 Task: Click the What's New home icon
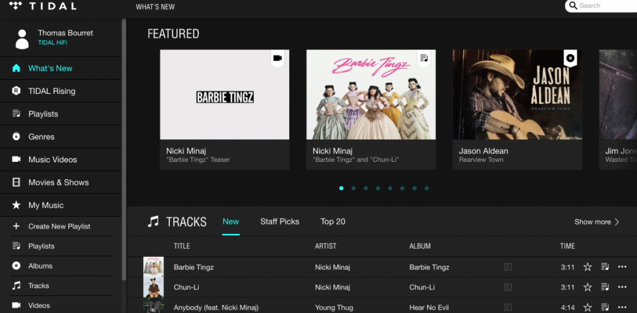(16, 68)
